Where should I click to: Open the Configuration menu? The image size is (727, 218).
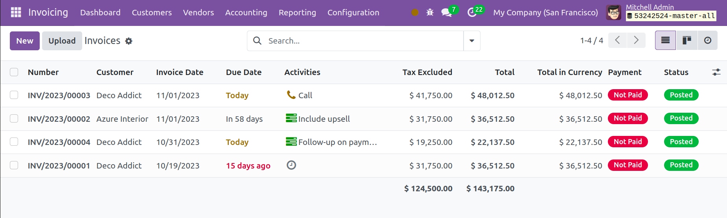point(353,13)
